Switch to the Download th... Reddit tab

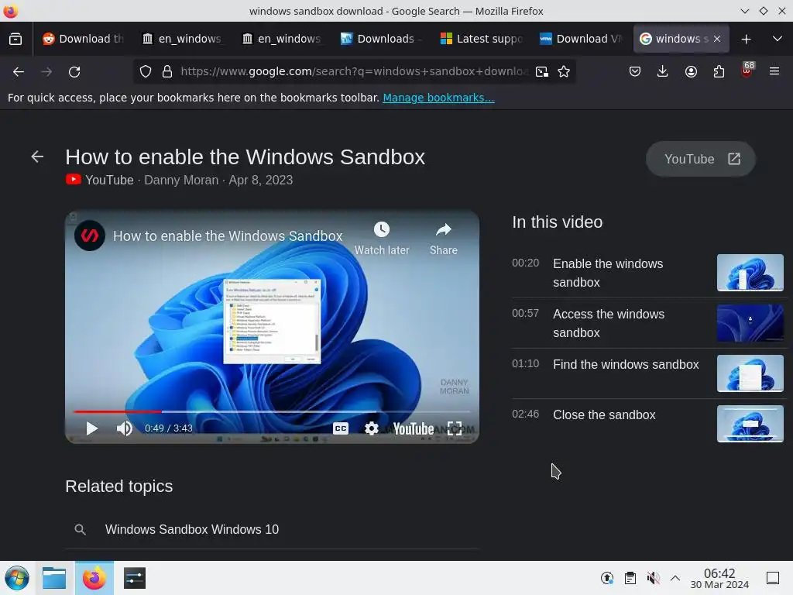pyautogui.click(x=84, y=39)
